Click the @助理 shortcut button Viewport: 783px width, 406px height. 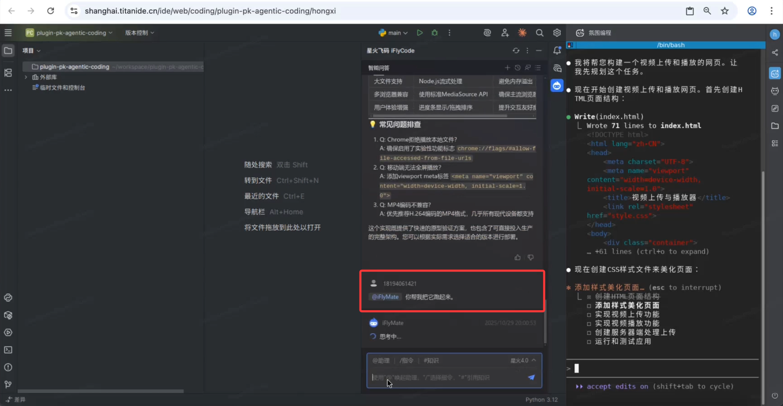click(x=381, y=360)
